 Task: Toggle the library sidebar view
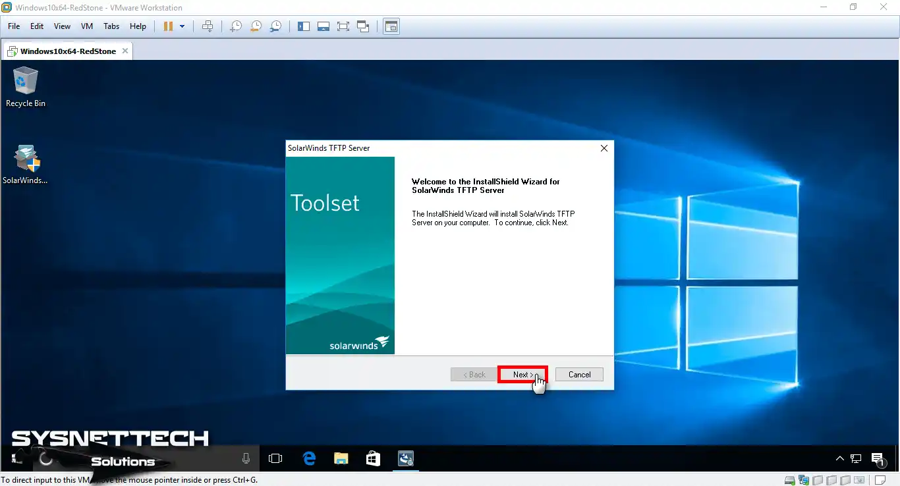304,26
